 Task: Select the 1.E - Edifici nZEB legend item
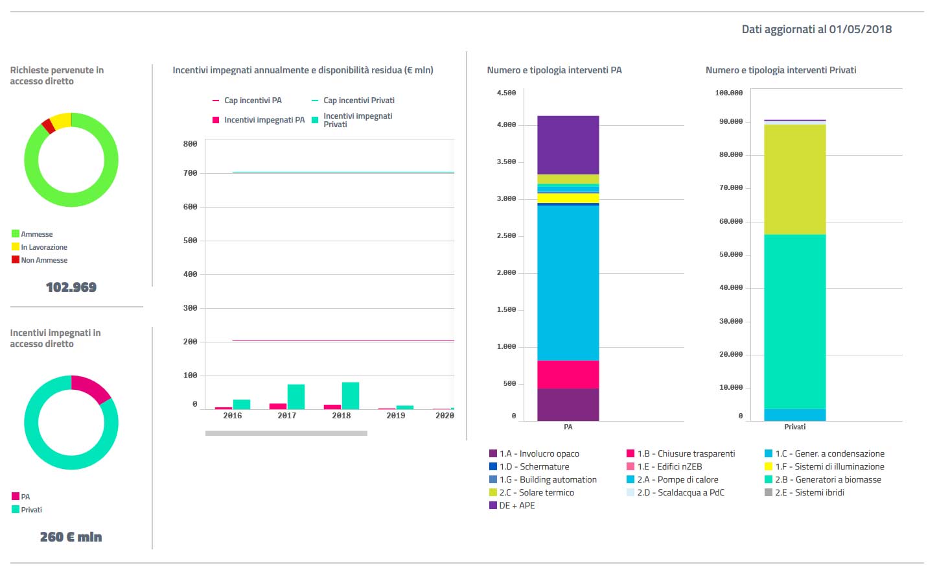point(664,467)
